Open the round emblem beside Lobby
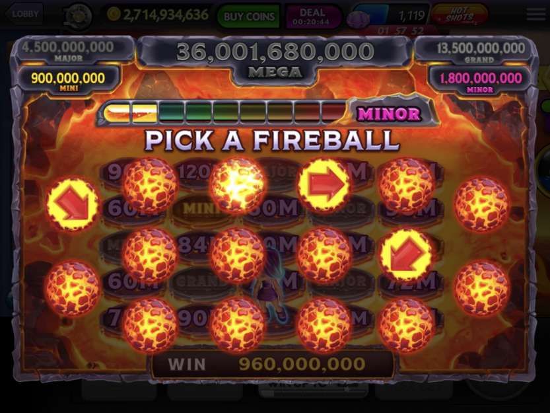The image size is (550, 413). 77,15
